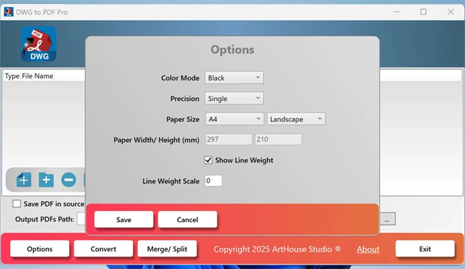
Task: Click the Convert button
Action: tap(103, 249)
